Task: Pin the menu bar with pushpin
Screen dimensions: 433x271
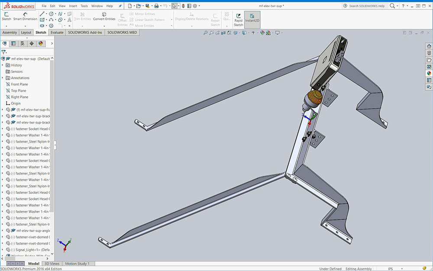Action: pos(120,6)
